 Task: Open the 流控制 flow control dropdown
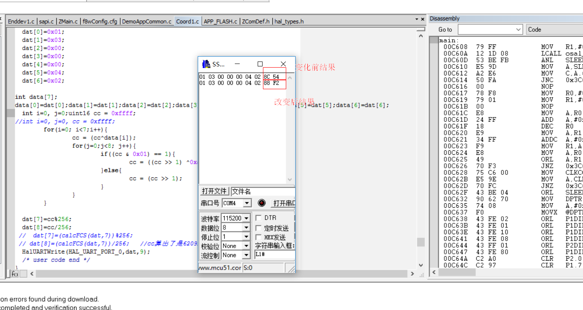click(x=246, y=255)
